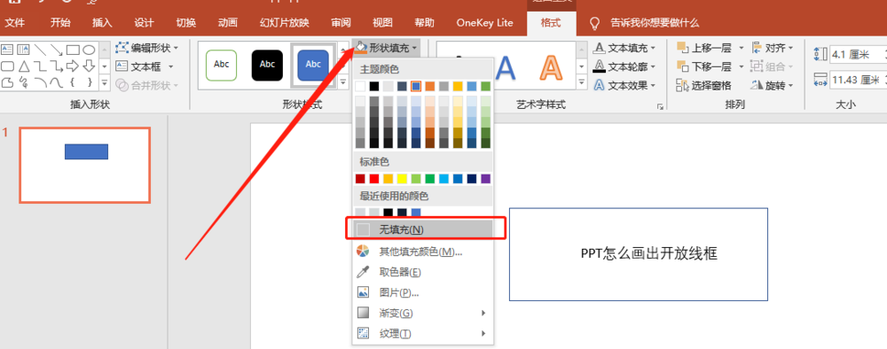
Task: Select the arrow line shape
Action: point(56,50)
